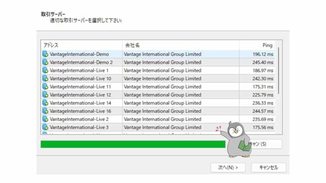The width and height of the screenshot is (326, 183).
Task: Click the 次へ(N) > button
Action: (x=228, y=167)
